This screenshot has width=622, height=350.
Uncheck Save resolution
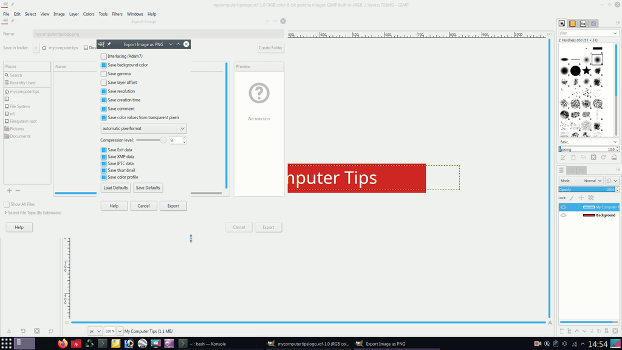click(x=103, y=91)
